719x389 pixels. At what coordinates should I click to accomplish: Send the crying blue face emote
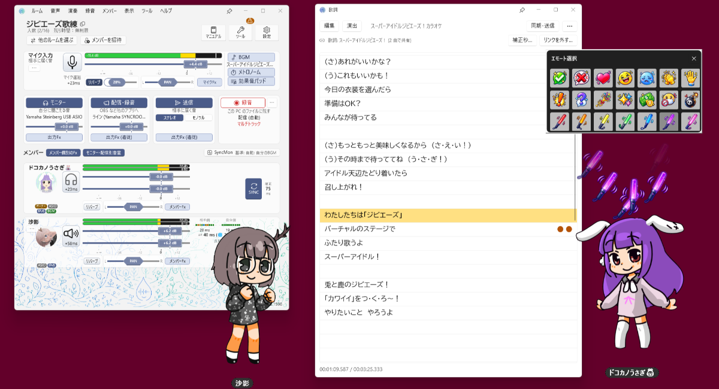pos(647,78)
